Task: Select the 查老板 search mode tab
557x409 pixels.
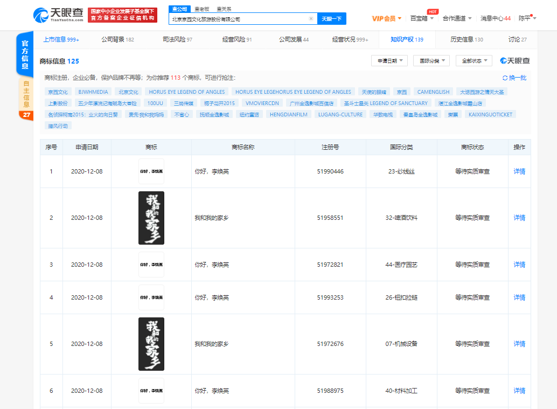Action: pyautogui.click(x=202, y=9)
